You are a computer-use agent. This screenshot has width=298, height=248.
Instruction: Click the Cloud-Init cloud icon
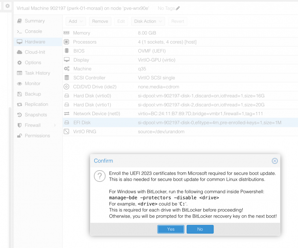tap(20, 52)
